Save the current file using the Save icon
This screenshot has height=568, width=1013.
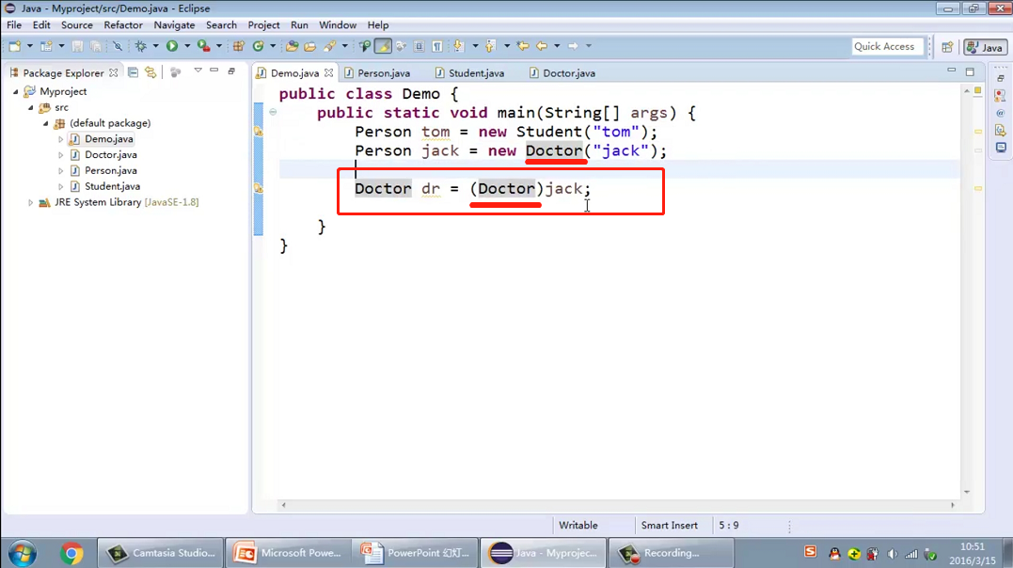click(77, 46)
